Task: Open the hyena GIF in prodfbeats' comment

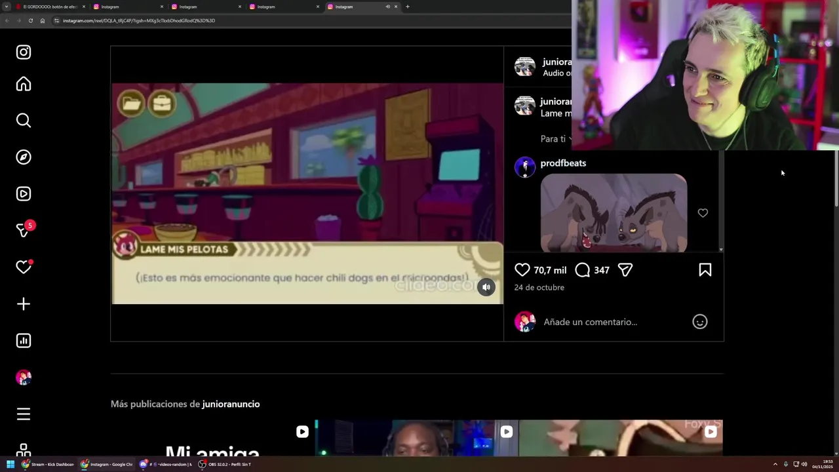Action: [x=614, y=212]
